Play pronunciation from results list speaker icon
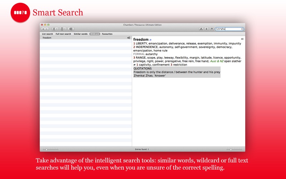This screenshot has height=179, width=286. [x=129, y=38]
